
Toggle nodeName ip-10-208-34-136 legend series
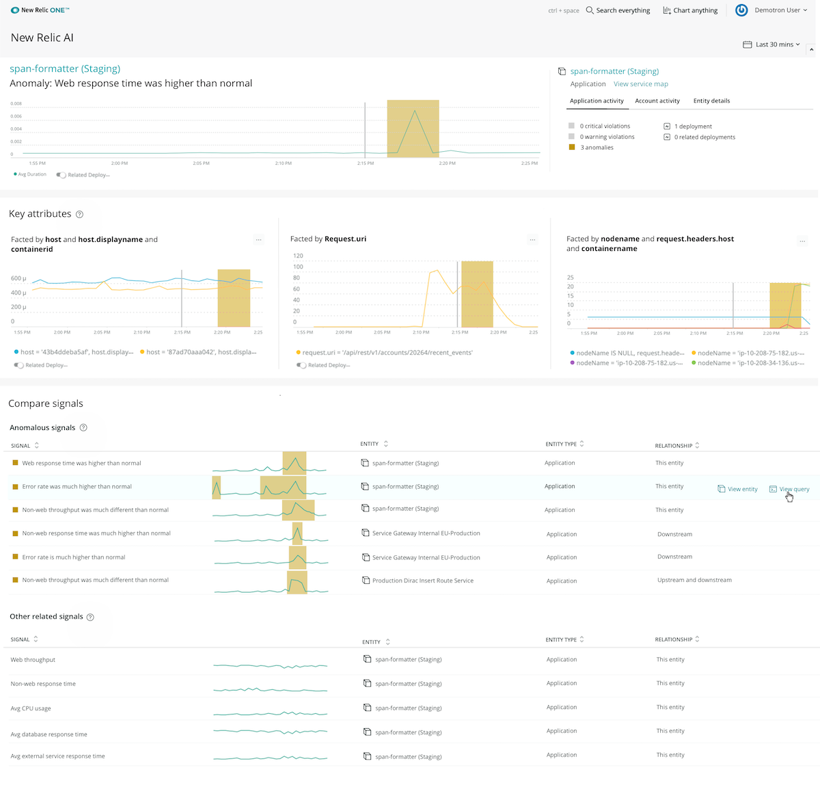pyautogui.click(x=748, y=363)
